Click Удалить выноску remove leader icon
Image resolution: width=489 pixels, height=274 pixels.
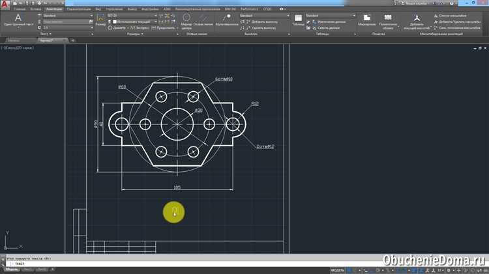pyautogui.click(x=248, y=28)
